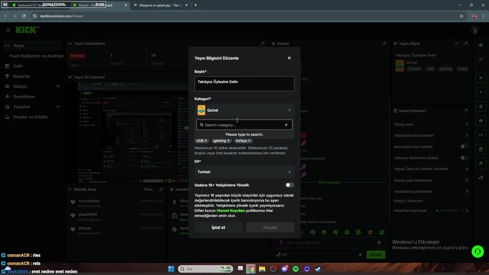Viewport: 489px width, 275px height.
Task: Toggle Sadece 18+ Yetişkinlere Yönelik switch
Action: (290, 185)
